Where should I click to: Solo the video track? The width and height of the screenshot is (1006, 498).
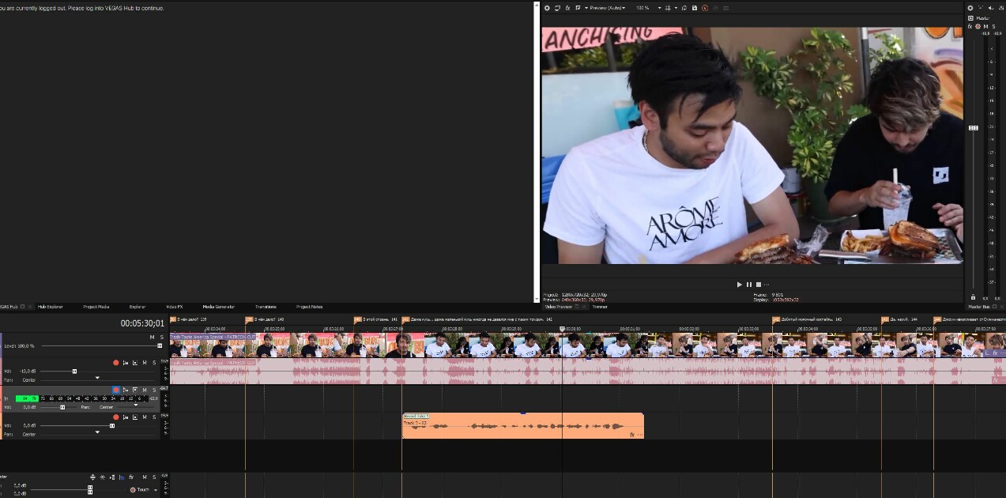(x=162, y=338)
